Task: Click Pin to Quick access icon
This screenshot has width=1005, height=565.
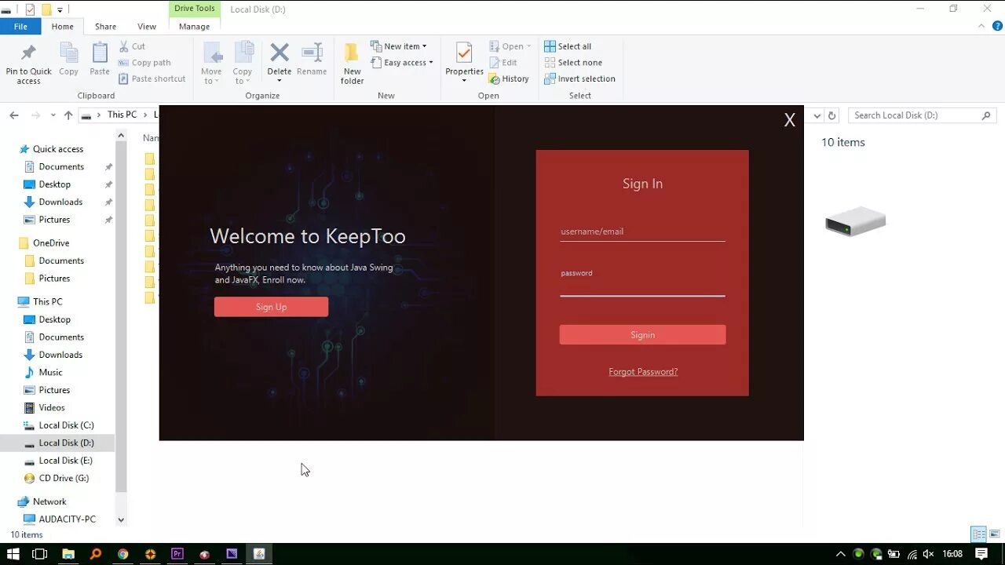Action: (x=28, y=54)
